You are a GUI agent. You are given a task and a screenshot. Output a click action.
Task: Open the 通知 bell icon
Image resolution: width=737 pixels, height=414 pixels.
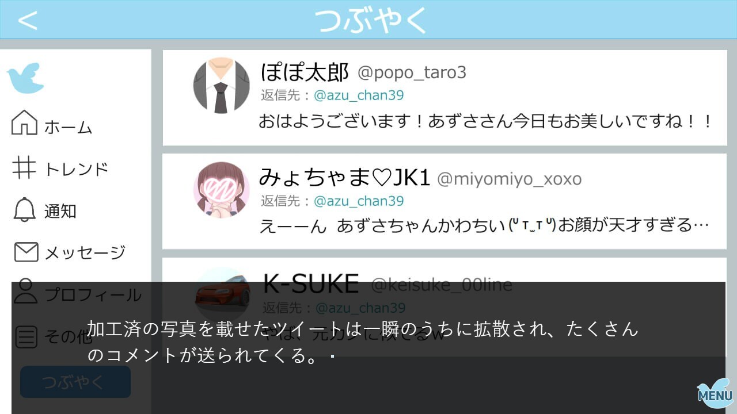click(24, 210)
